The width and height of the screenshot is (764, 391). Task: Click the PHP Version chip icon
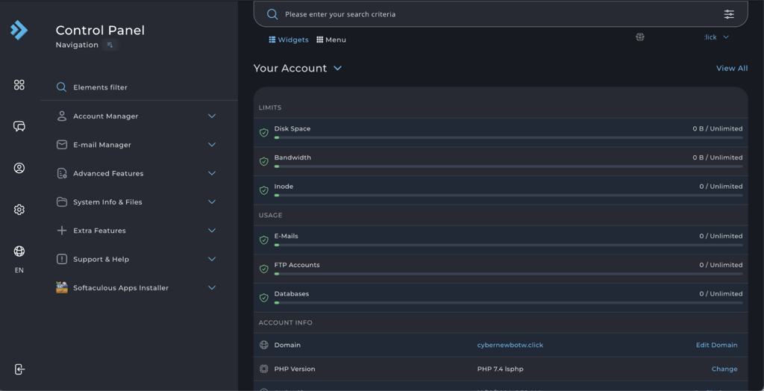pyautogui.click(x=264, y=369)
